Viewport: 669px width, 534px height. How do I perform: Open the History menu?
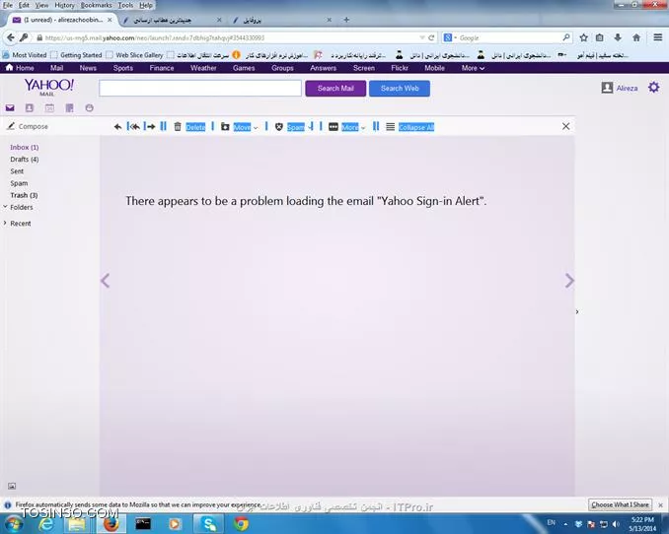pyautogui.click(x=64, y=5)
